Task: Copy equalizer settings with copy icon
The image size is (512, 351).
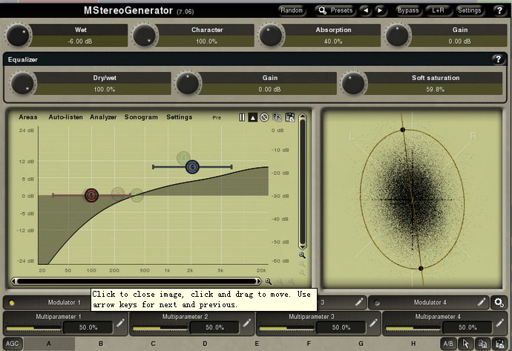Action: [x=277, y=117]
